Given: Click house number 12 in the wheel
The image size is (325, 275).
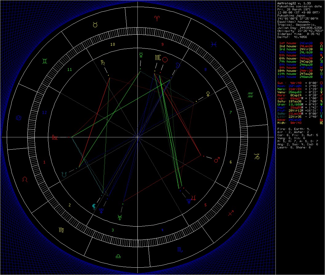Looking at the screenshot, I should pos(45,113).
